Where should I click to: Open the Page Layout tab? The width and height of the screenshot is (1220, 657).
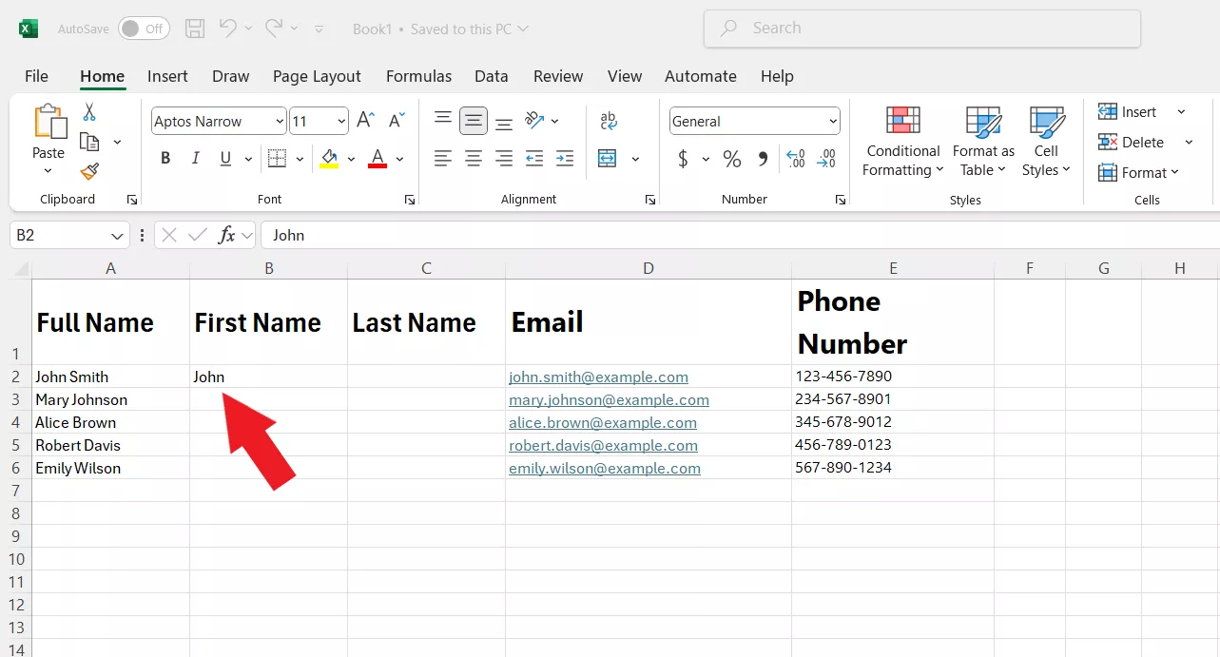coord(317,76)
